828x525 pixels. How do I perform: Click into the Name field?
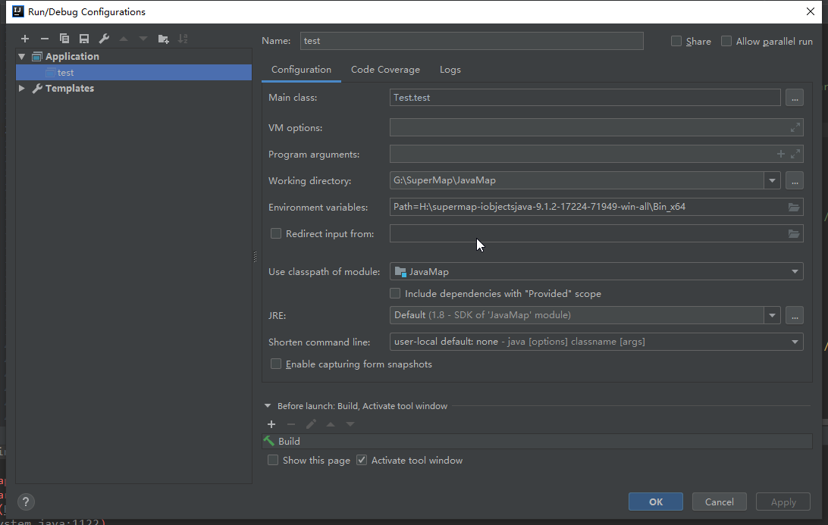coord(472,41)
